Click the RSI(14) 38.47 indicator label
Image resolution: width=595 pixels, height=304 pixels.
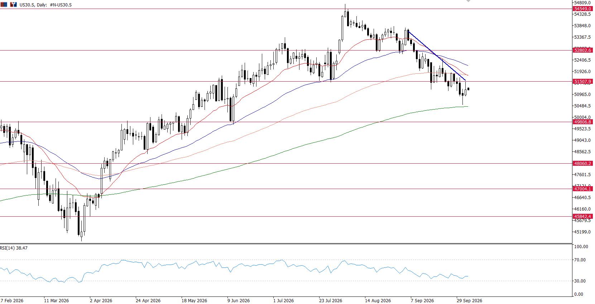14,248
